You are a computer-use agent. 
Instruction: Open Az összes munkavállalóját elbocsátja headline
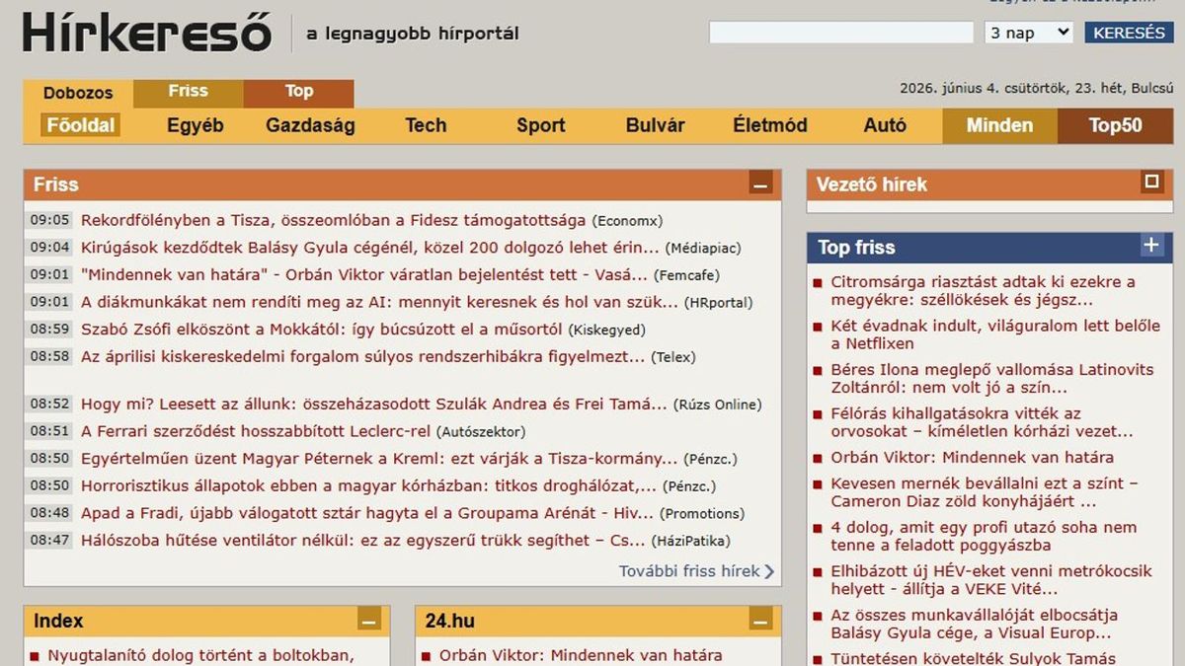click(974, 624)
